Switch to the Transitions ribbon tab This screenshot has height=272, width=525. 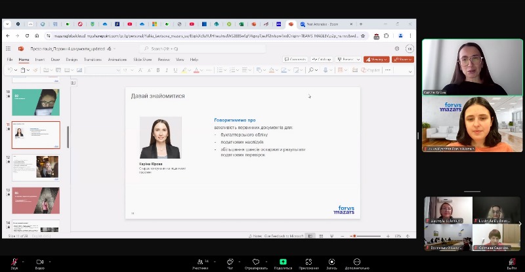click(x=93, y=60)
